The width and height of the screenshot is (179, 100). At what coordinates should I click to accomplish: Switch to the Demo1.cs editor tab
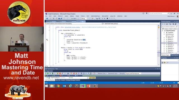click(49, 22)
